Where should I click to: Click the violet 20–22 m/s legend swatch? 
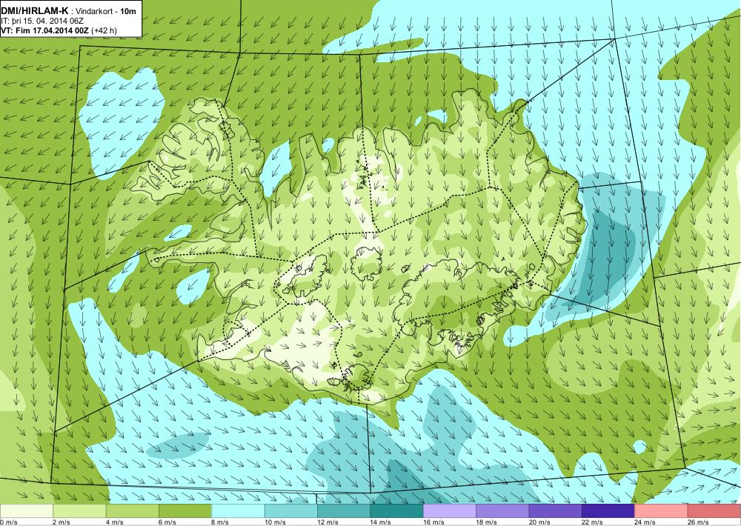556,511
